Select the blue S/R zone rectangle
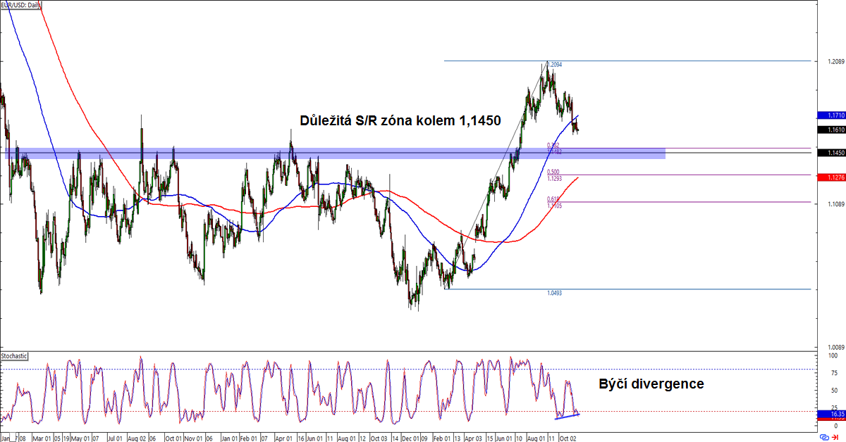846x442 pixels. (336, 153)
